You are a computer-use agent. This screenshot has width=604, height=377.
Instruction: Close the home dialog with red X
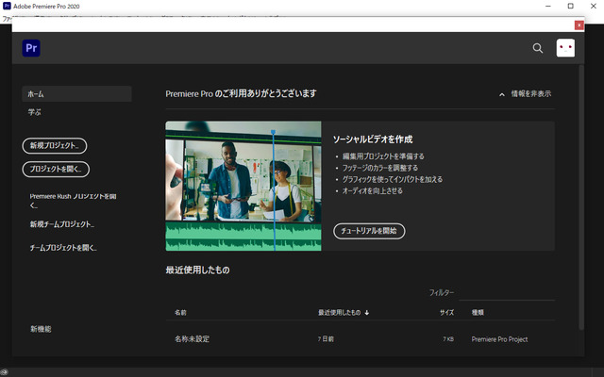(x=579, y=25)
